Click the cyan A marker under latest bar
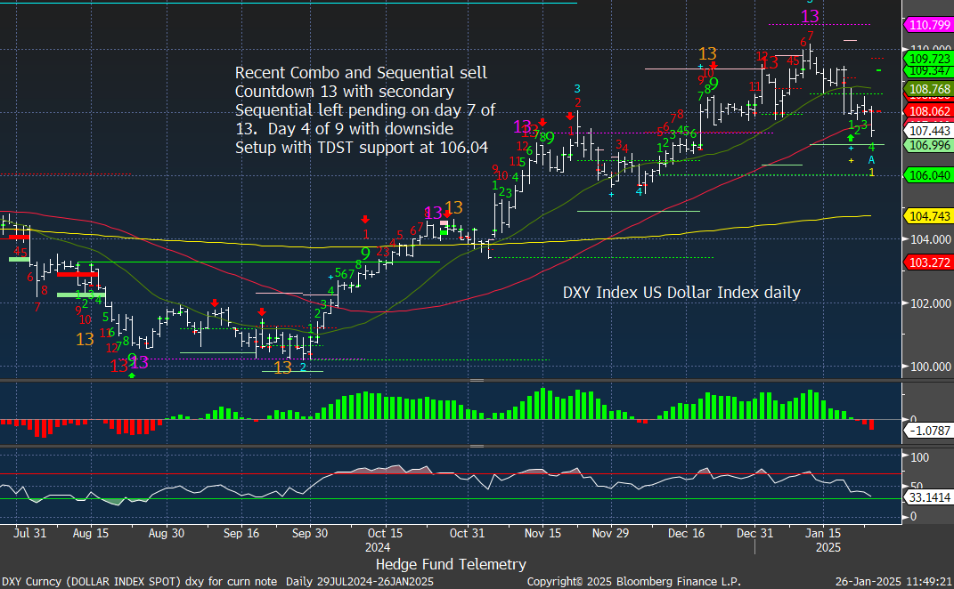Image resolution: width=954 pixels, height=589 pixels. [x=871, y=160]
